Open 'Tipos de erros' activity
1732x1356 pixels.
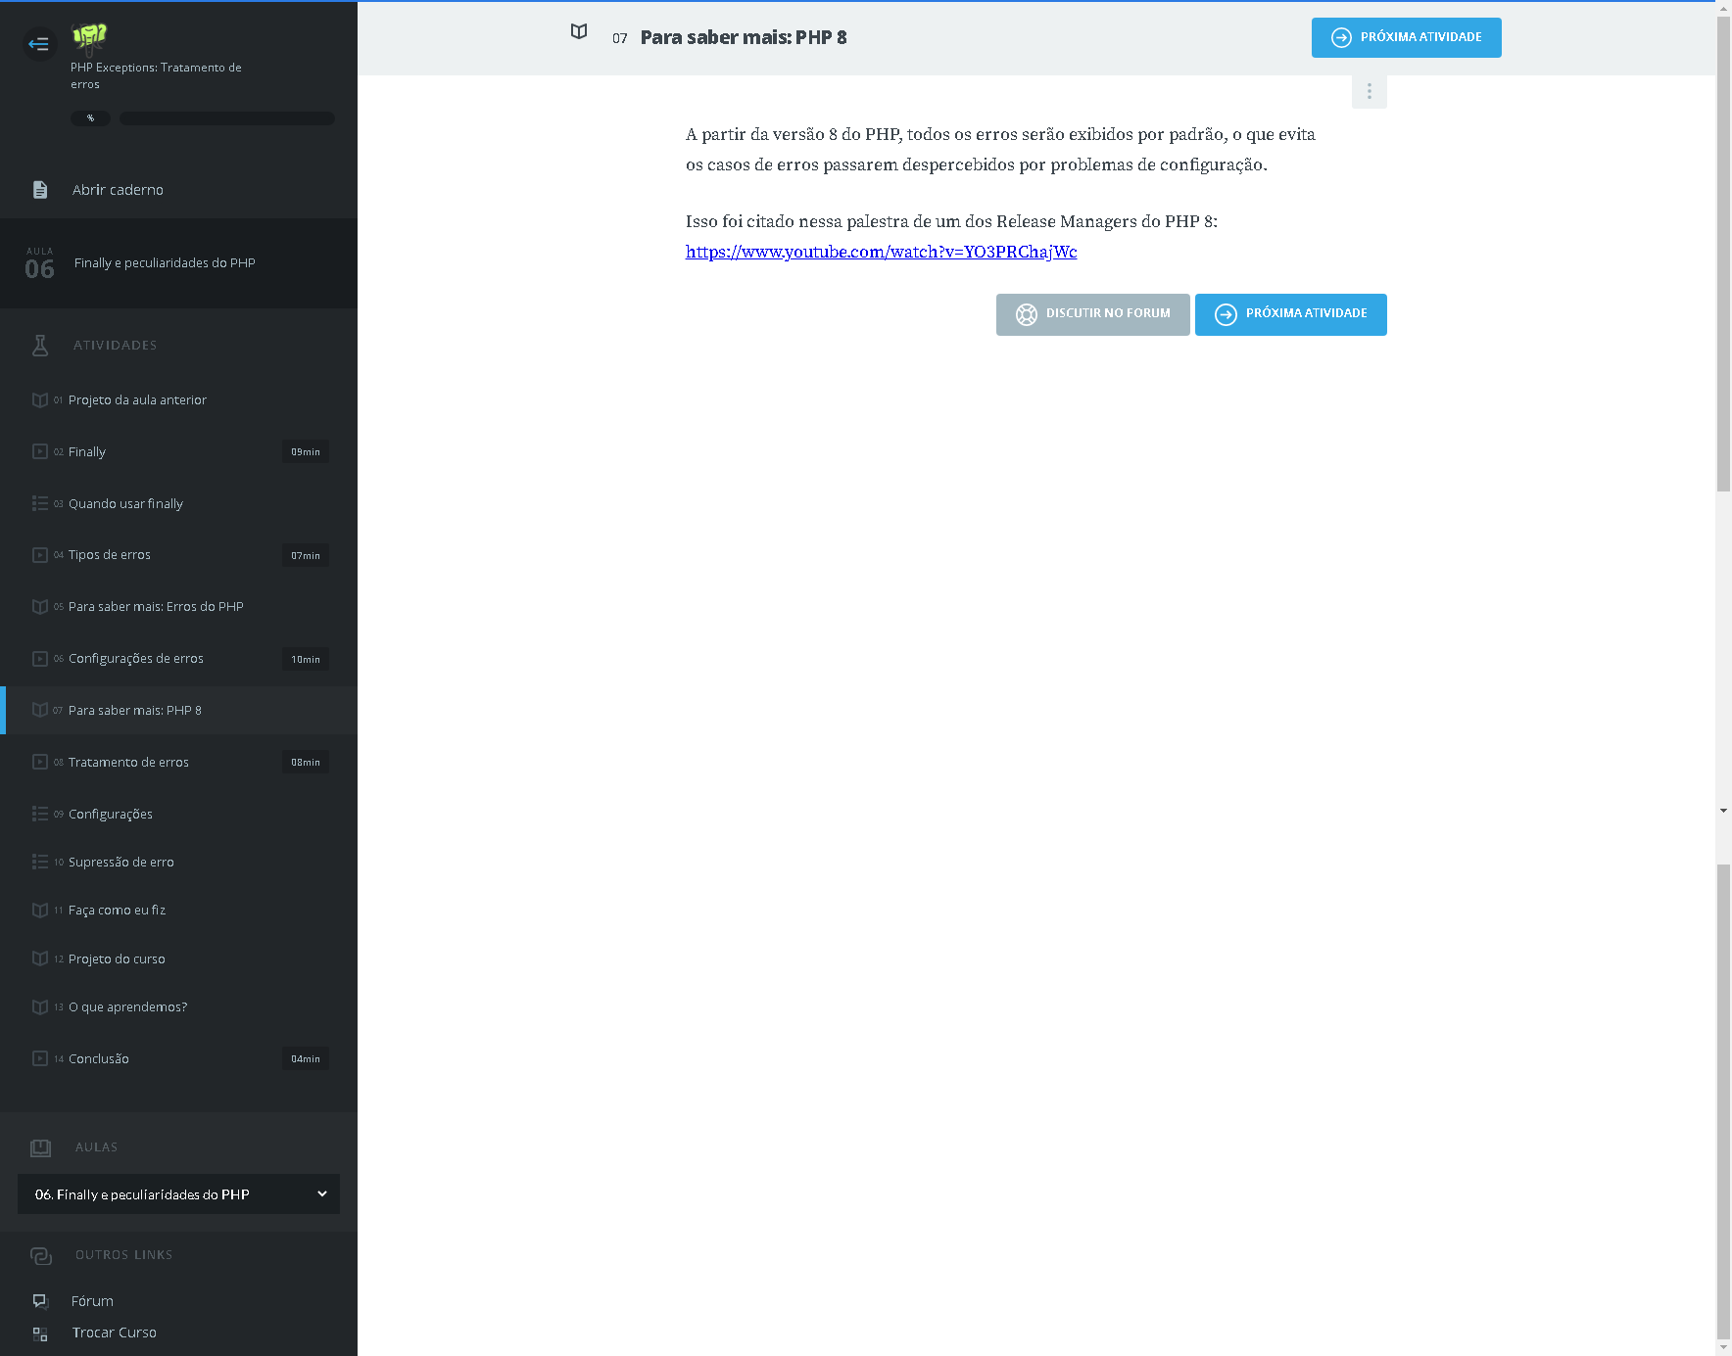[110, 555]
